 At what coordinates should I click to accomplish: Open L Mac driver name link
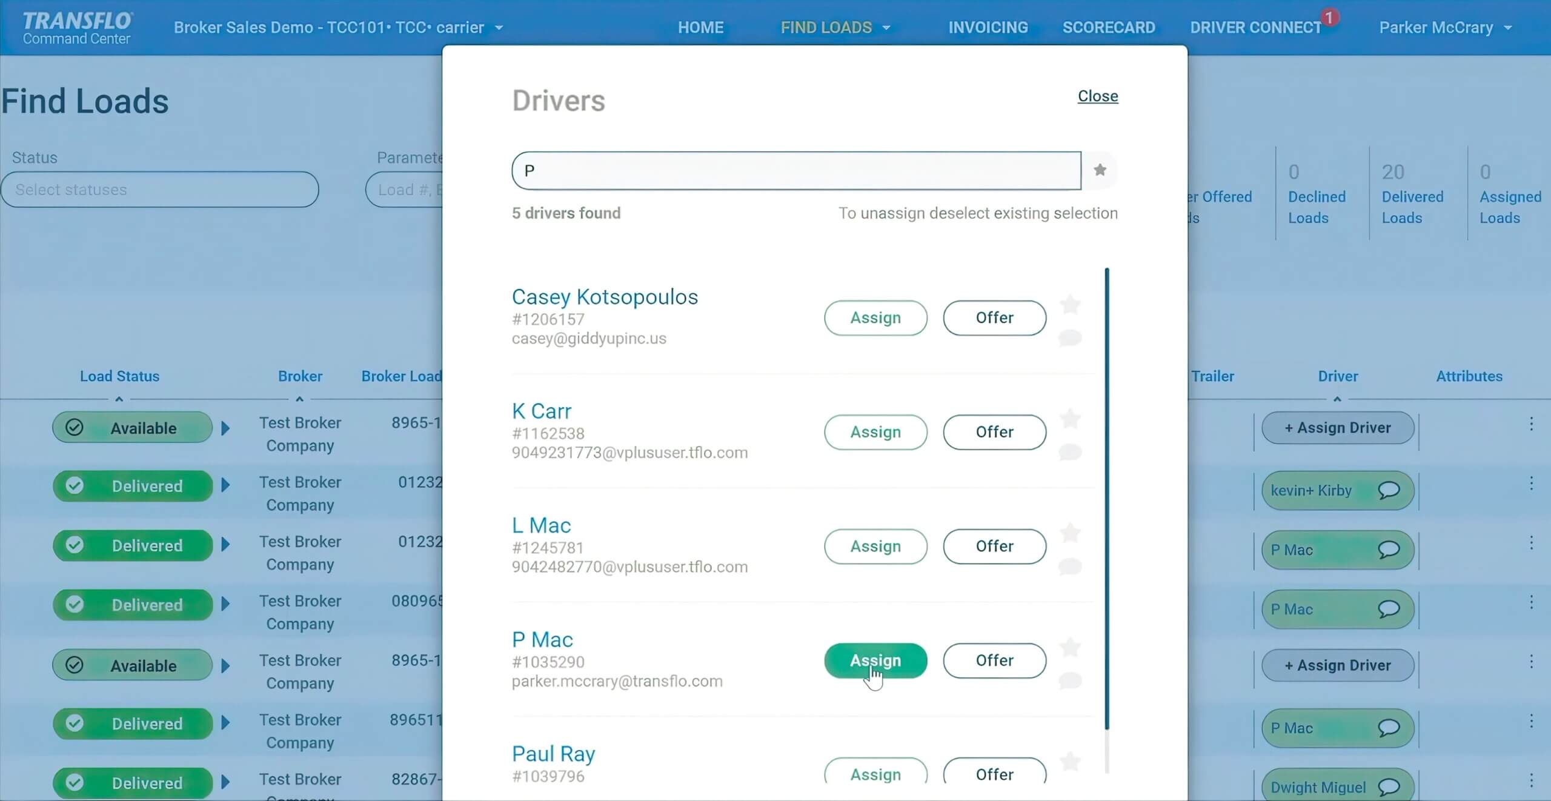[x=541, y=525]
